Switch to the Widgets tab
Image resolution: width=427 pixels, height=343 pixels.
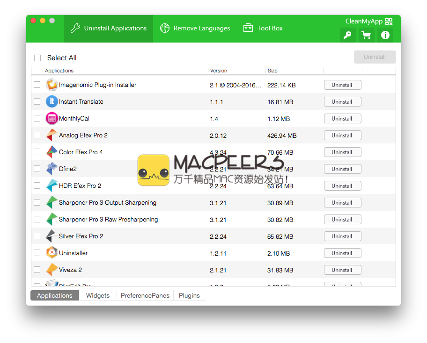[x=98, y=296]
